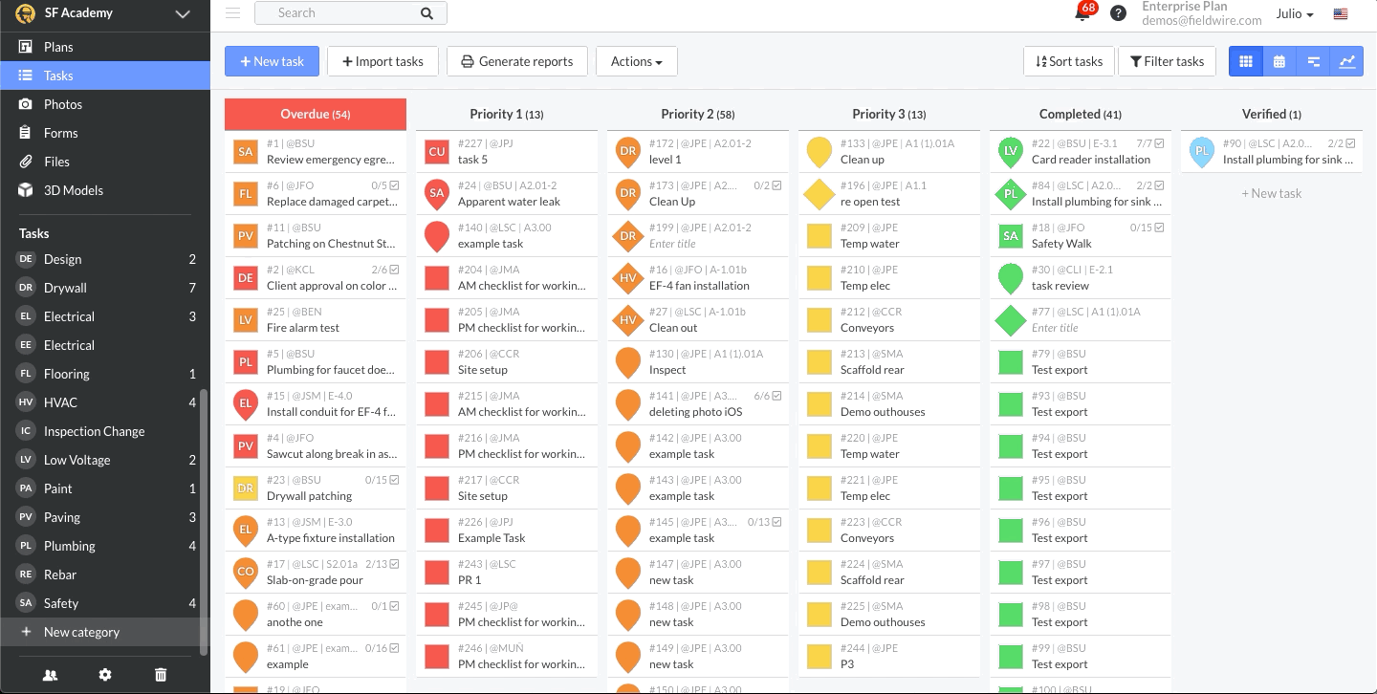Click the trash icon in the sidebar
The width and height of the screenshot is (1377, 694).
point(161,674)
